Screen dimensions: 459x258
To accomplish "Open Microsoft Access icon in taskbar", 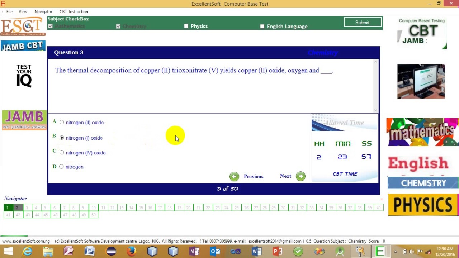I will tap(69, 252).
